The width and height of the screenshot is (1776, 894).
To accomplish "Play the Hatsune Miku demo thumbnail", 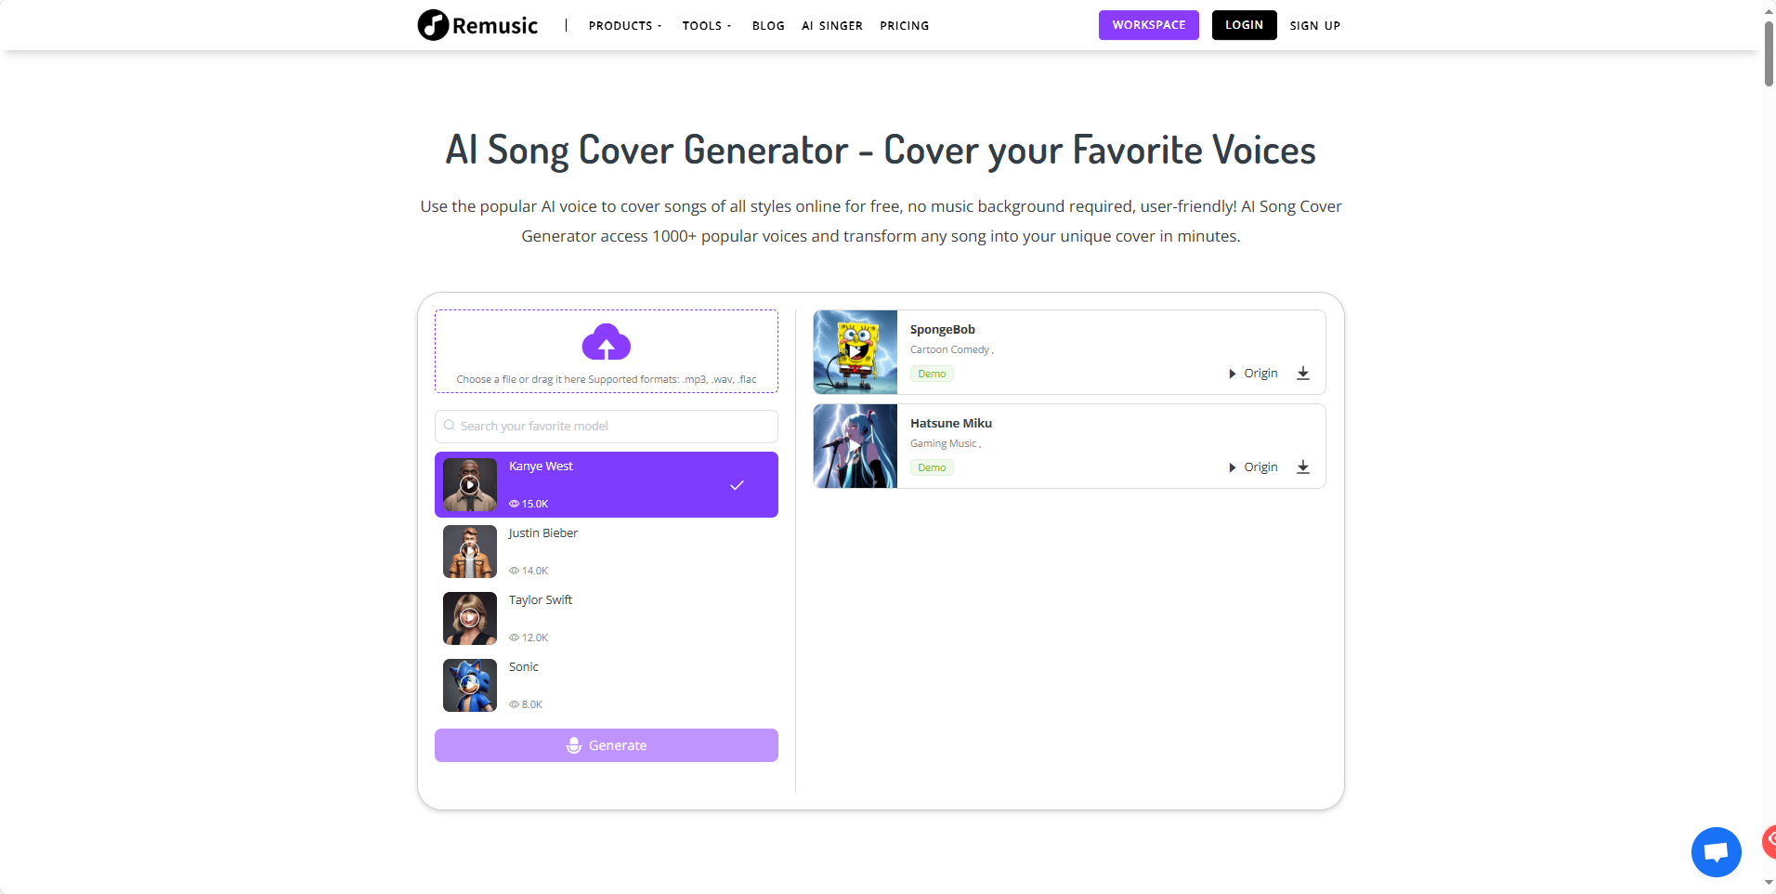I will click(x=854, y=446).
